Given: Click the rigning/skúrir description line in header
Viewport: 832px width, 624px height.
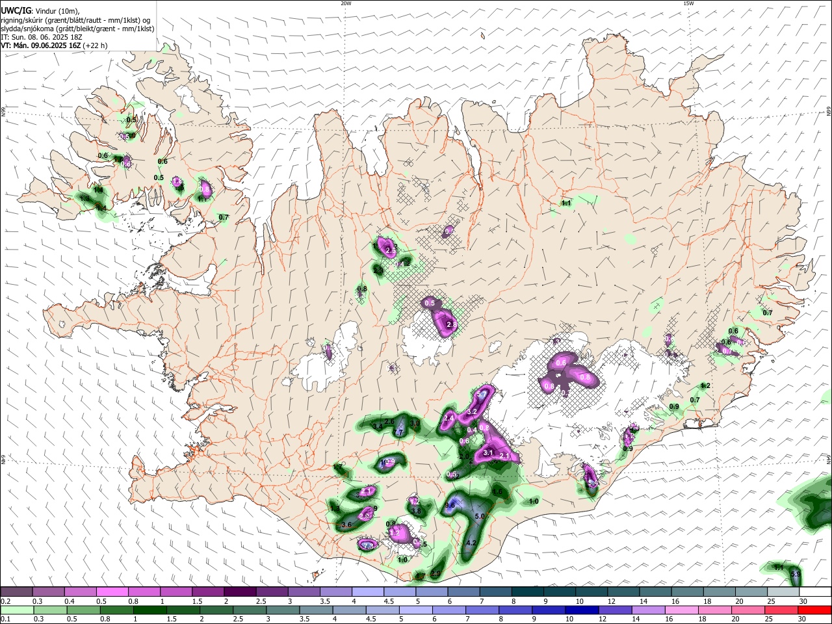Looking at the screenshot, I should (x=75, y=20).
